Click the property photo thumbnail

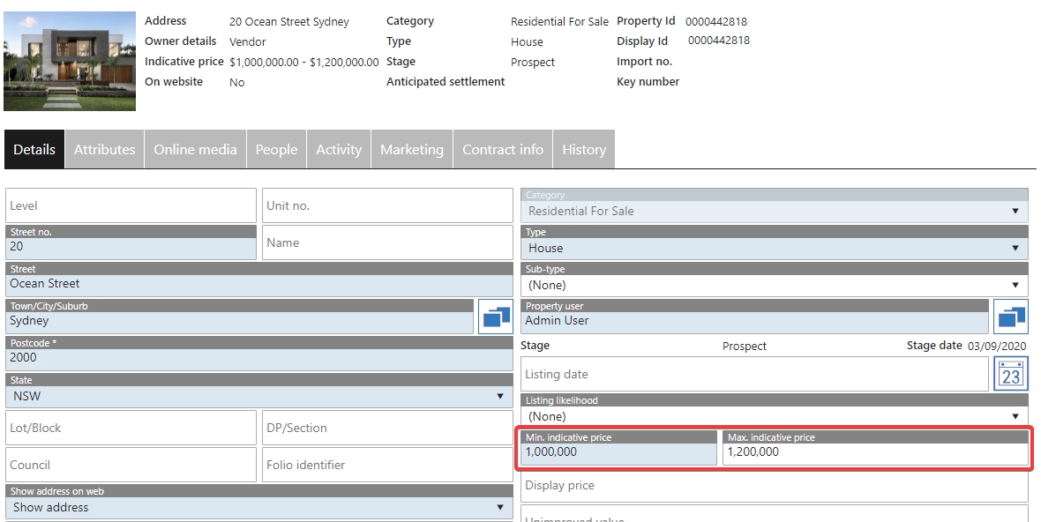(x=70, y=61)
